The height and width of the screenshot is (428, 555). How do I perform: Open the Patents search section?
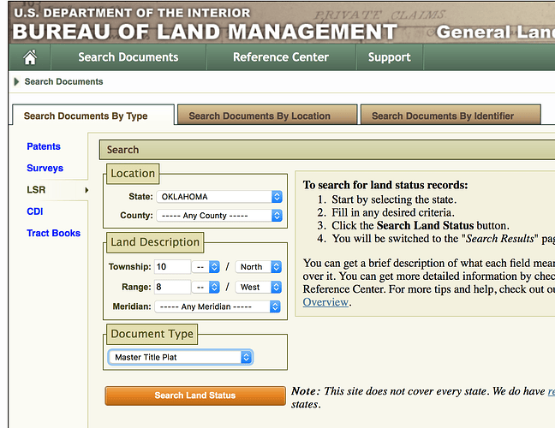pos(44,146)
